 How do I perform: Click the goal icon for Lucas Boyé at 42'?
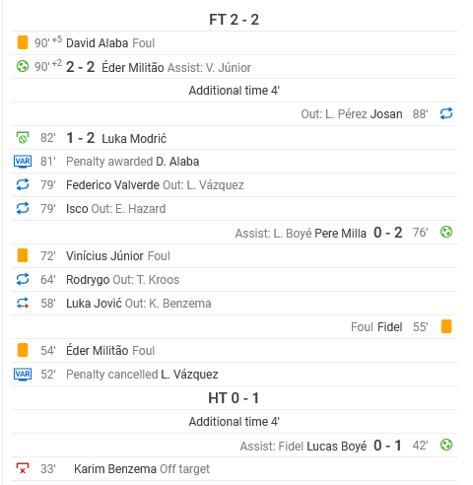446,445
